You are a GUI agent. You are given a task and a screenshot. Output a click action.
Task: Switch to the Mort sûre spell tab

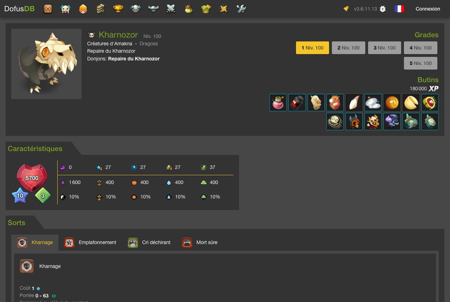(200, 242)
